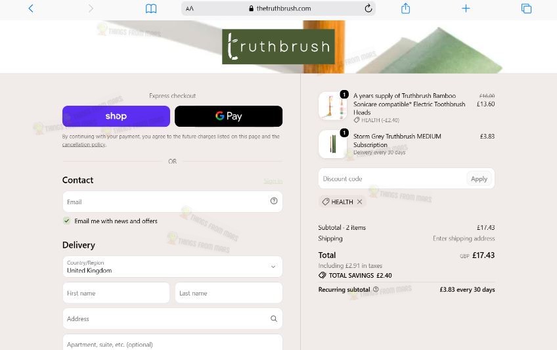Remove the HEALTH discount code tag
This screenshot has height=350, width=557.
pyautogui.click(x=359, y=202)
